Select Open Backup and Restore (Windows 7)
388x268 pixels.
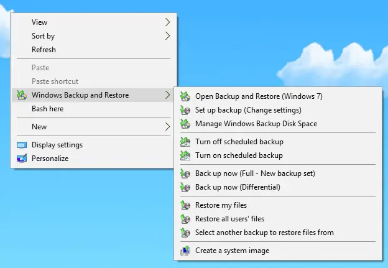pos(278,96)
